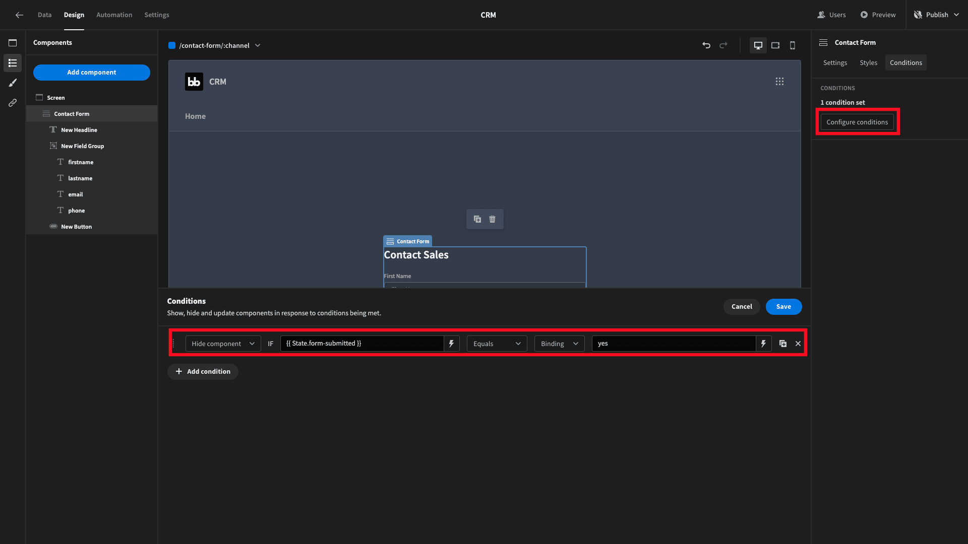Open the Screens panel icon in sidebar
The width and height of the screenshot is (968, 544).
(13, 43)
